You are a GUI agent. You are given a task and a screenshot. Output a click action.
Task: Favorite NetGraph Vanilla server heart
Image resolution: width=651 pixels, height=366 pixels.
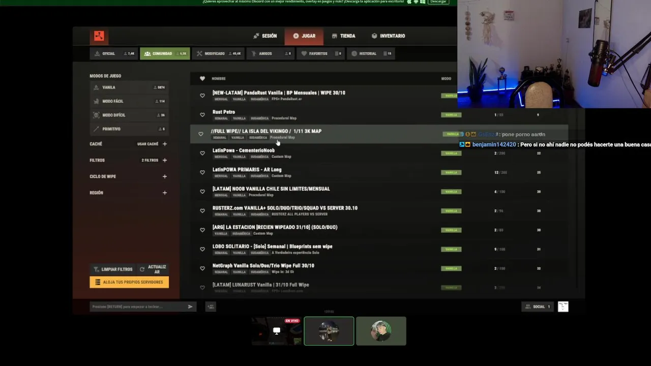(x=202, y=268)
